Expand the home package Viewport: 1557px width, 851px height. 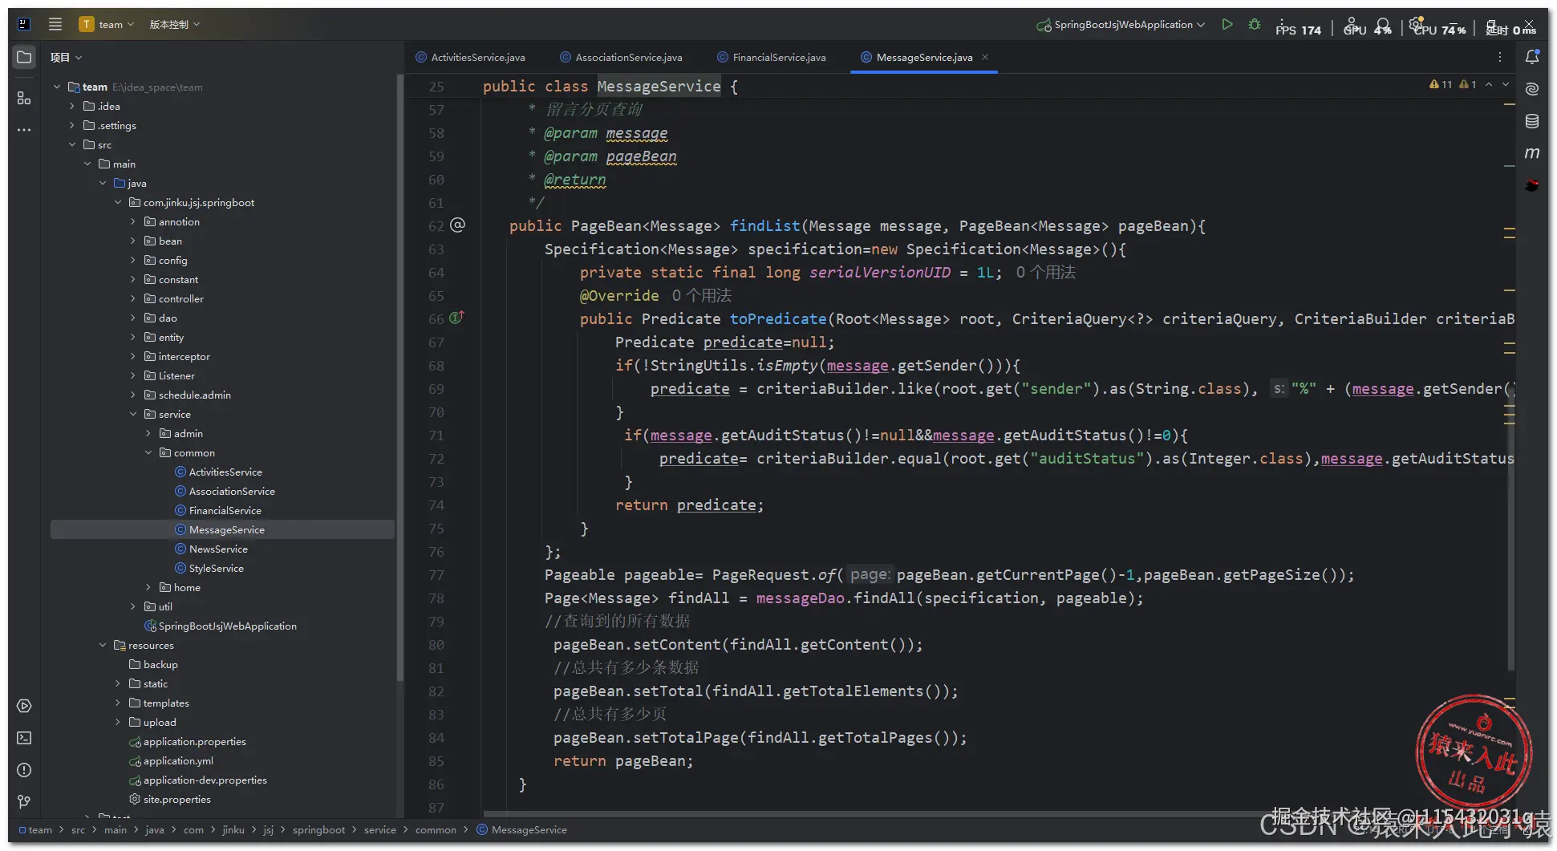point(148,587)
